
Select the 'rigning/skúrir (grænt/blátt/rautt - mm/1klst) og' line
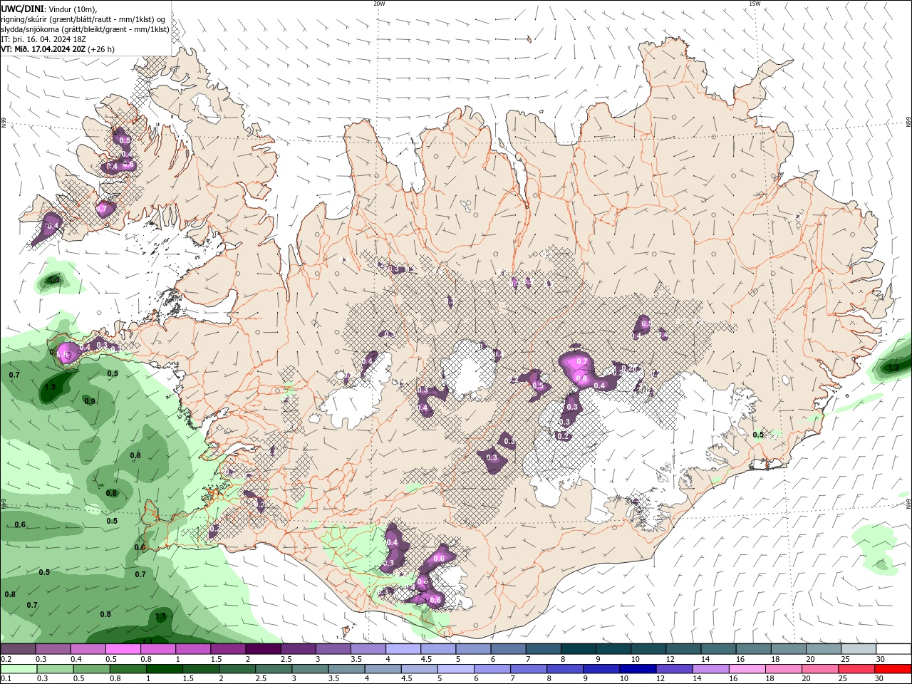(83, 19)
